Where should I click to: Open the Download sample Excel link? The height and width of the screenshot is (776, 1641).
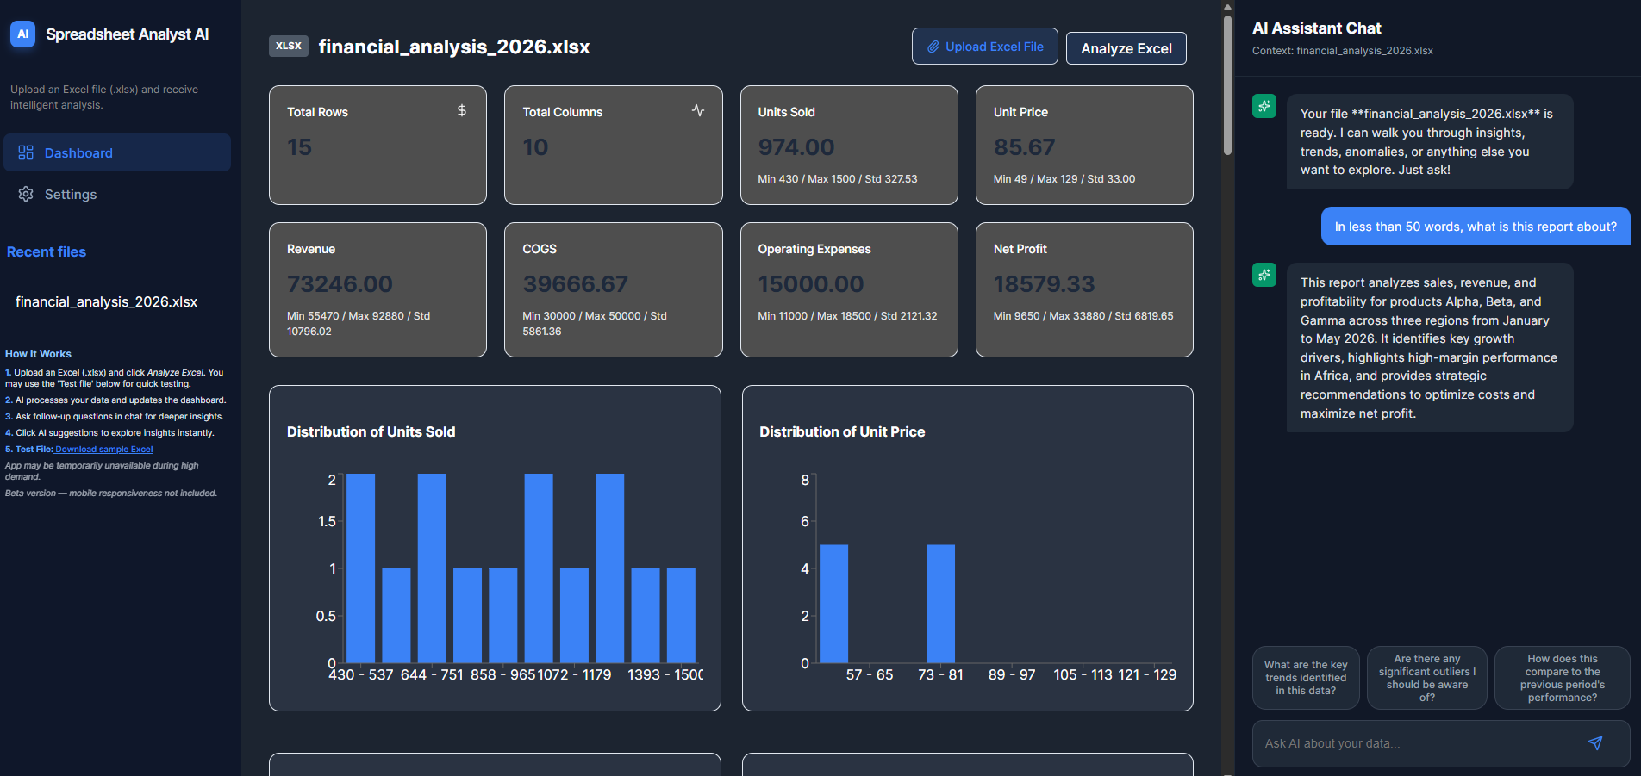tap(103, 450)
